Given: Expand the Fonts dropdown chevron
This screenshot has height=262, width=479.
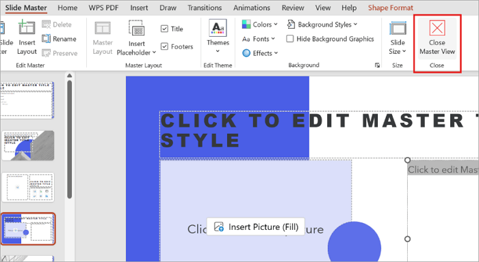Looking at the screenshot, I should [273, 39].
